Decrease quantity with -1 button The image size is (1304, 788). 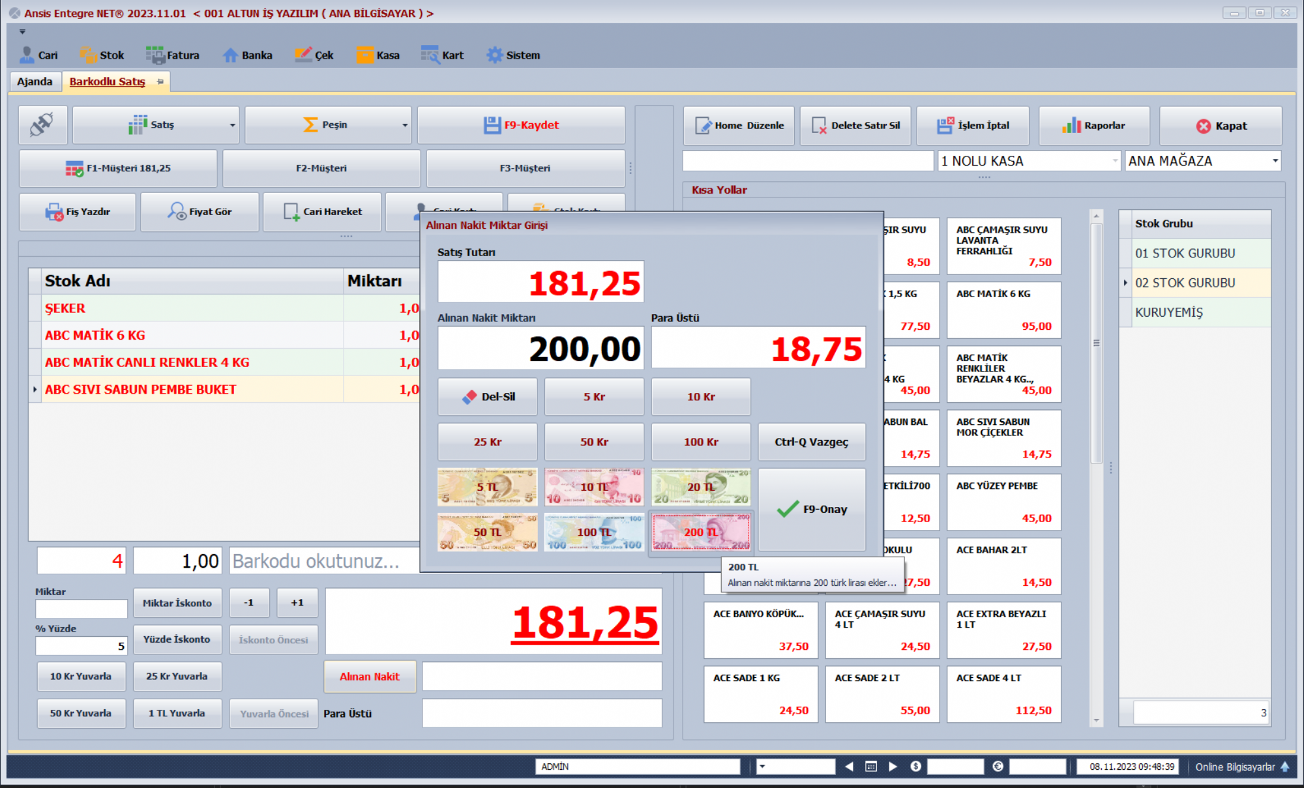pos(249,603)
